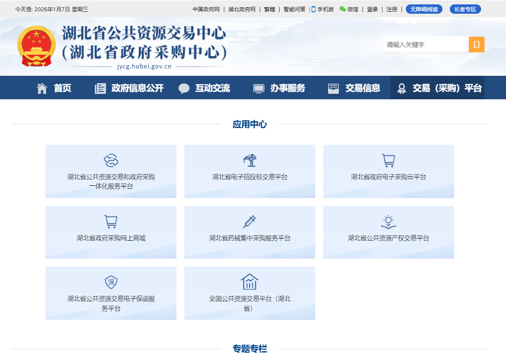Open the 办事服务 navigation tab
This screenshot has height=360, width=506.
[x=279, y=88]
